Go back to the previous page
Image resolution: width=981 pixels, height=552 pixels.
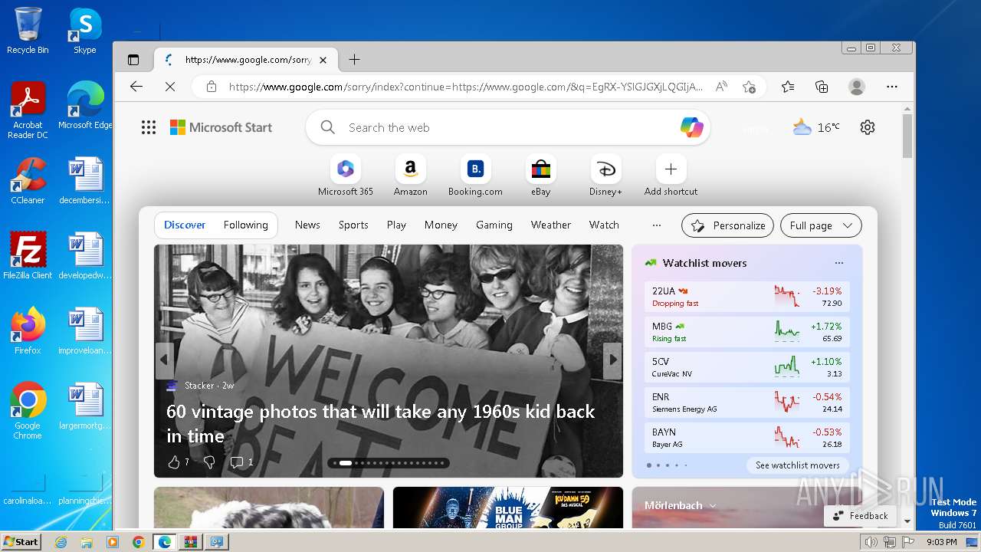[x=136, y=87]
